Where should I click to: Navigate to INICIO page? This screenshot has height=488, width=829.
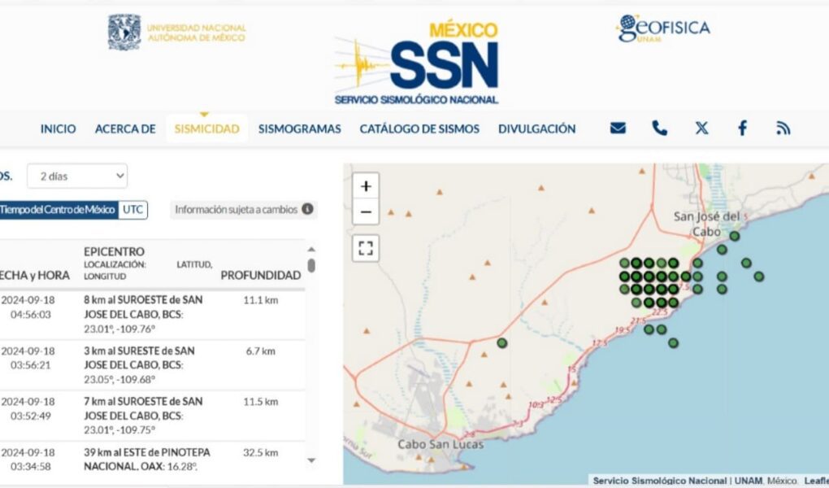click(x=59, y=129)
